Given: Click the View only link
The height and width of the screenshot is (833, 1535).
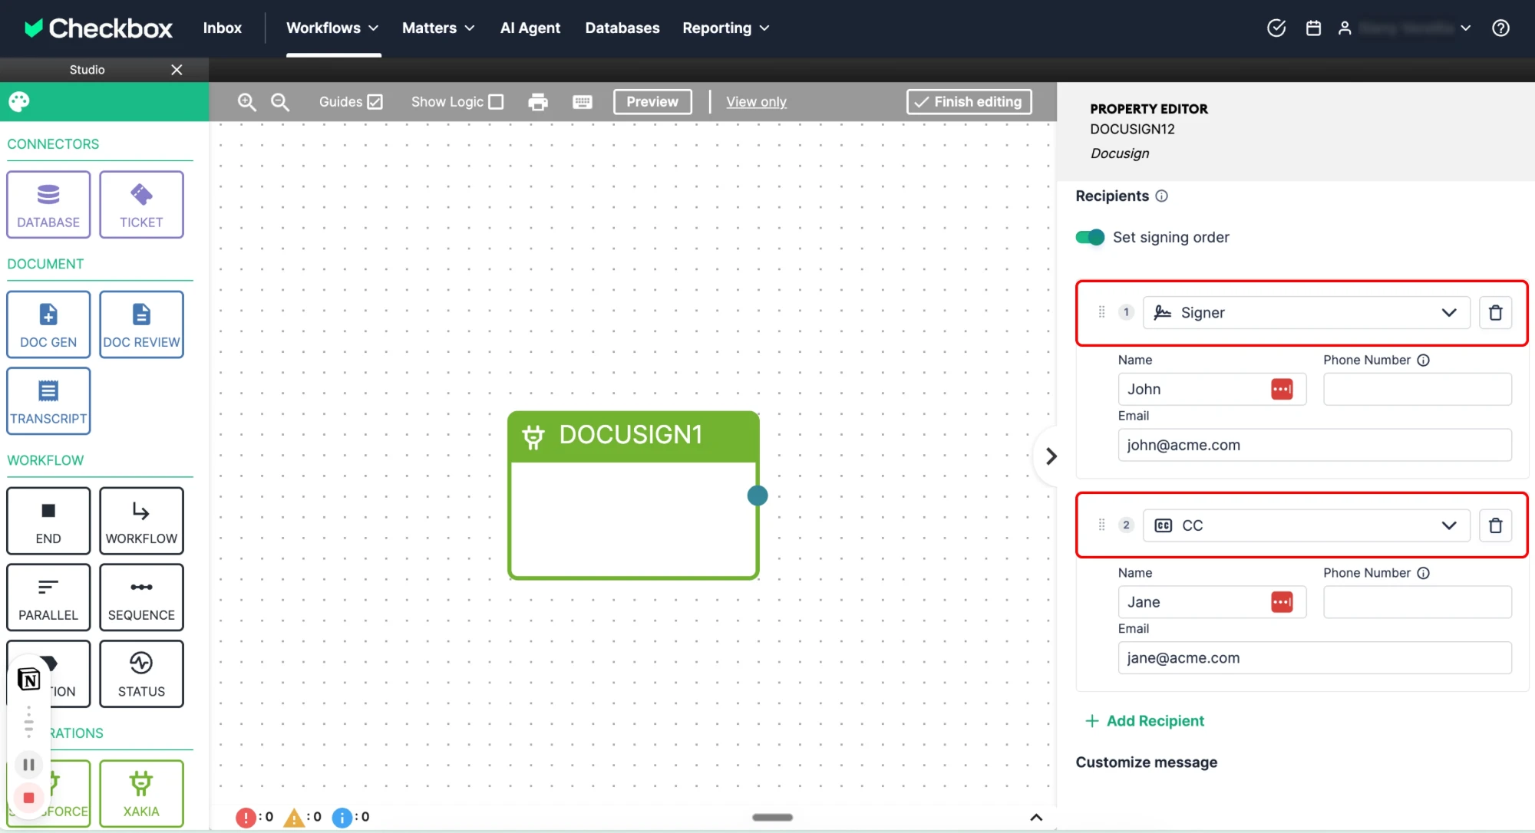Looking at the screenshot, I should pyautogui.click(x=756, y=101).
